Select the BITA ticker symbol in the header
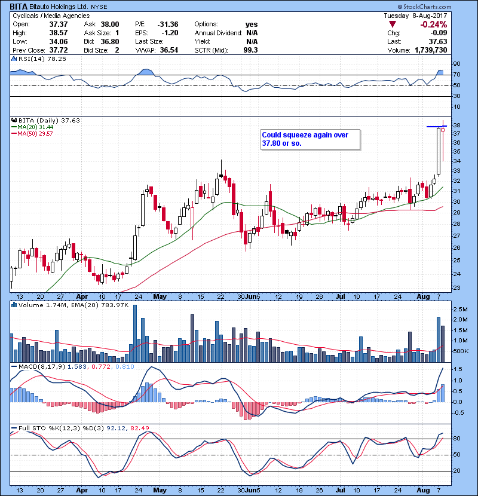This screenshot has width=478, height=496. pyautogui.click(x=19, y=7)
